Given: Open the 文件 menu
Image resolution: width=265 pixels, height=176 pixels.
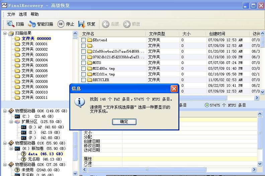Looking at the screenshot, I should [x=11, y=14].
